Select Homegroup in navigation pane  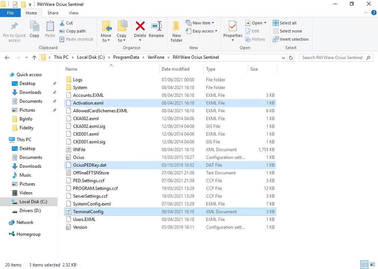[28, 234]
